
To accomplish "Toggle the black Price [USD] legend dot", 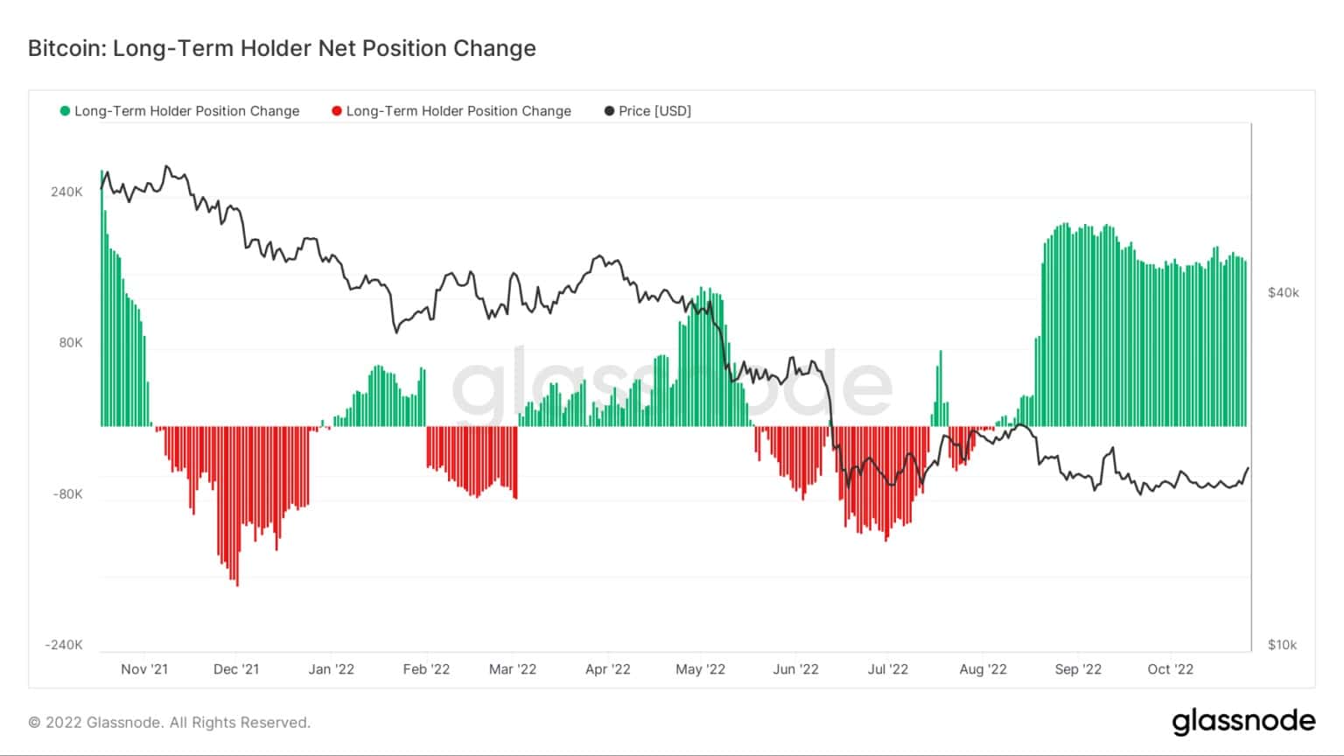I will [609, 111].
